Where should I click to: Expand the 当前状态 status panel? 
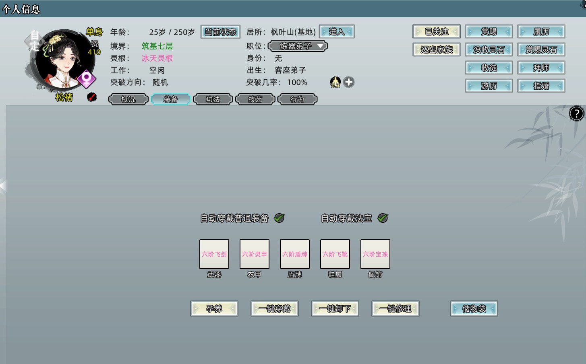coord(220,32)
